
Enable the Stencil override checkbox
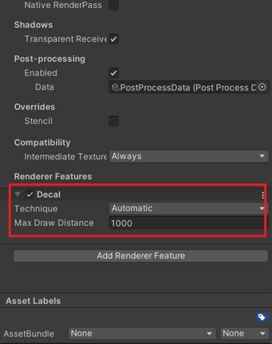coord(114,121)
